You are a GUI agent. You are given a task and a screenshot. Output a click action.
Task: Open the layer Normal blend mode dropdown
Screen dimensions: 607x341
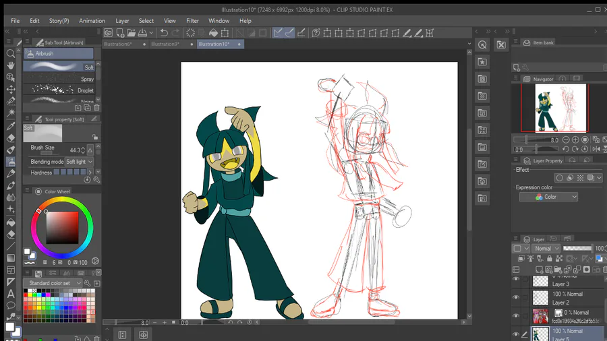(546, 249)
